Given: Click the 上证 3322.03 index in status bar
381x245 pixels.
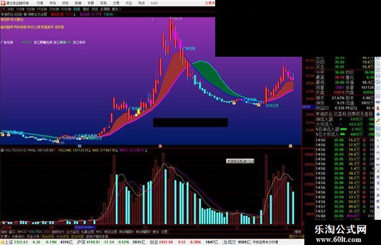Looking at the screenshot, I should 16,242.
